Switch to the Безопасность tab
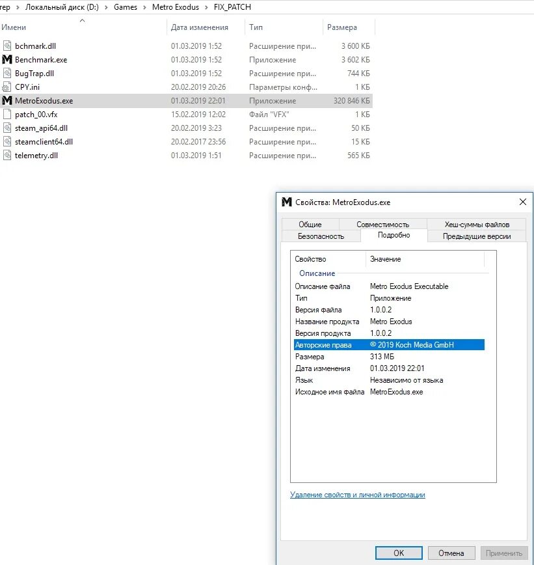 (321, 236)
